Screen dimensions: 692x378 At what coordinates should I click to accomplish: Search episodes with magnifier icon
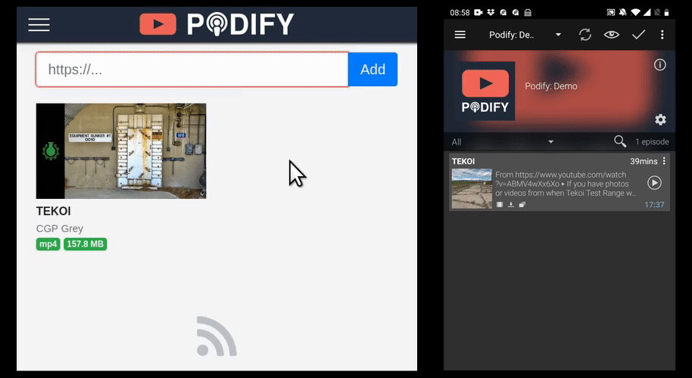pos(620,141)
